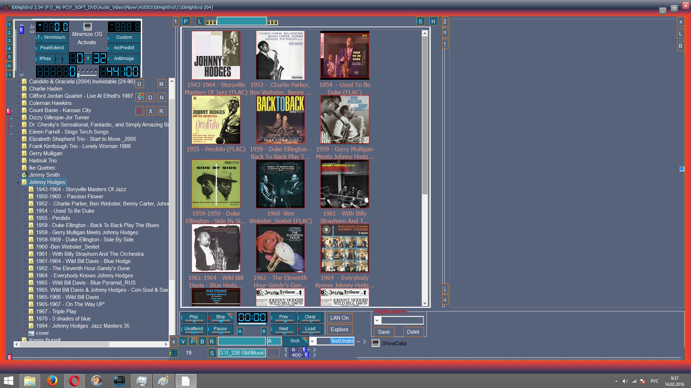Save the playlist with the Save button

tap(384, 332)
